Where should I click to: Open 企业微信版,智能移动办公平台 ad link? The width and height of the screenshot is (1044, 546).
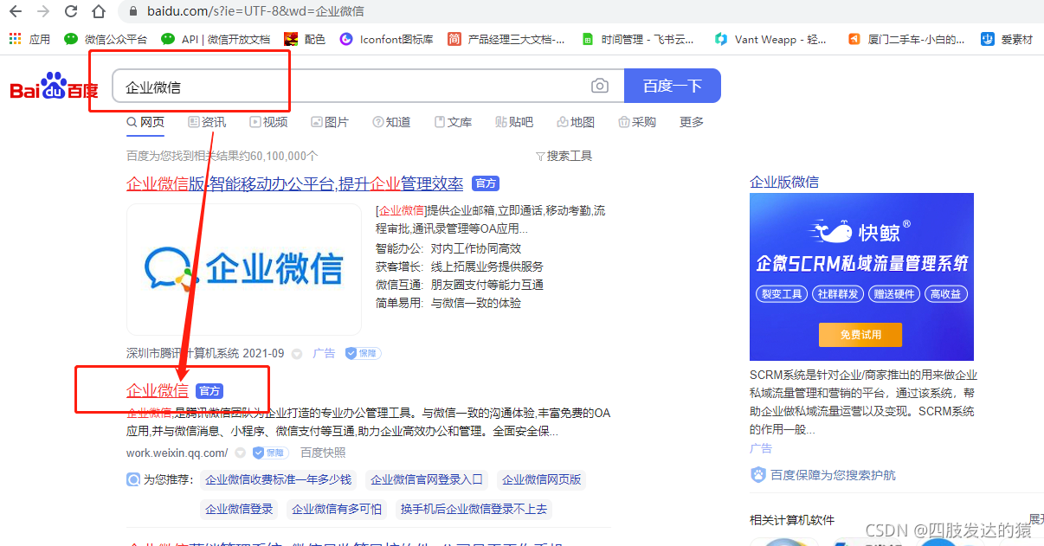tap(294, 183)
